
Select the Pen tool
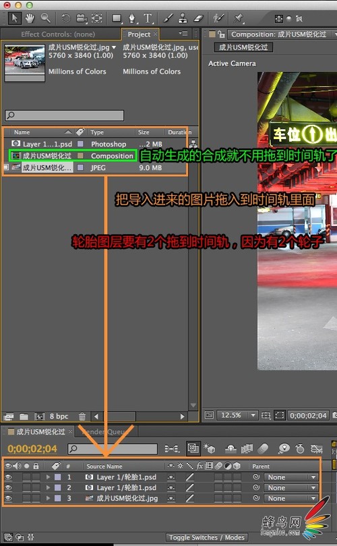pos(132,18)
